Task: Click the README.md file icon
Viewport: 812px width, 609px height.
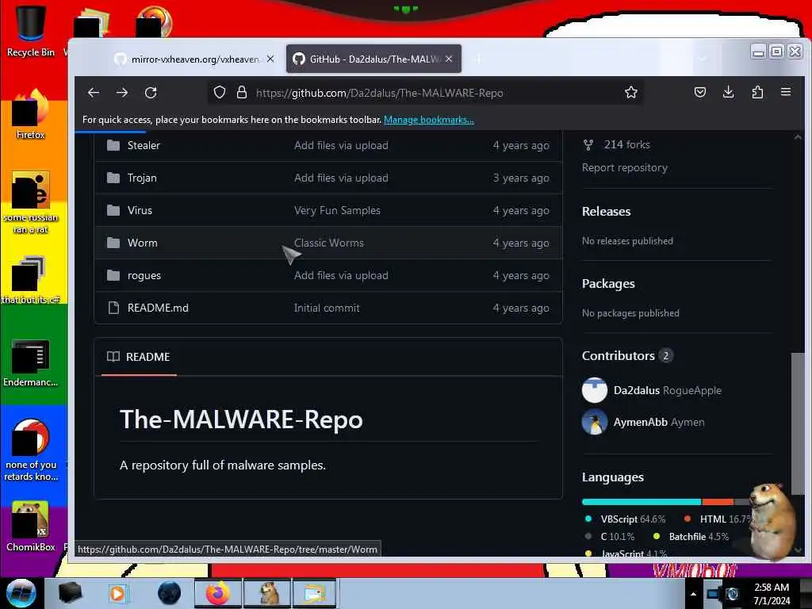Action: point(113,308)
